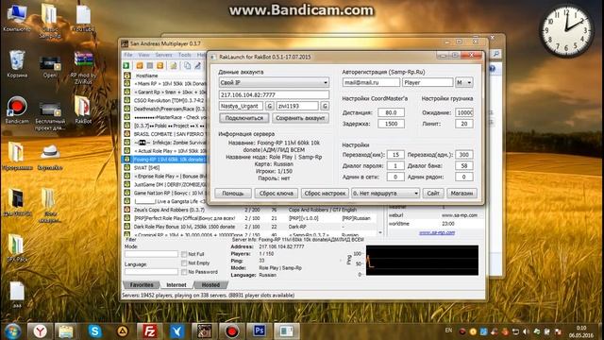This screenshot has width=604, height=340.
Task: Open Yandex browser from taskbar
Action: 40,331
